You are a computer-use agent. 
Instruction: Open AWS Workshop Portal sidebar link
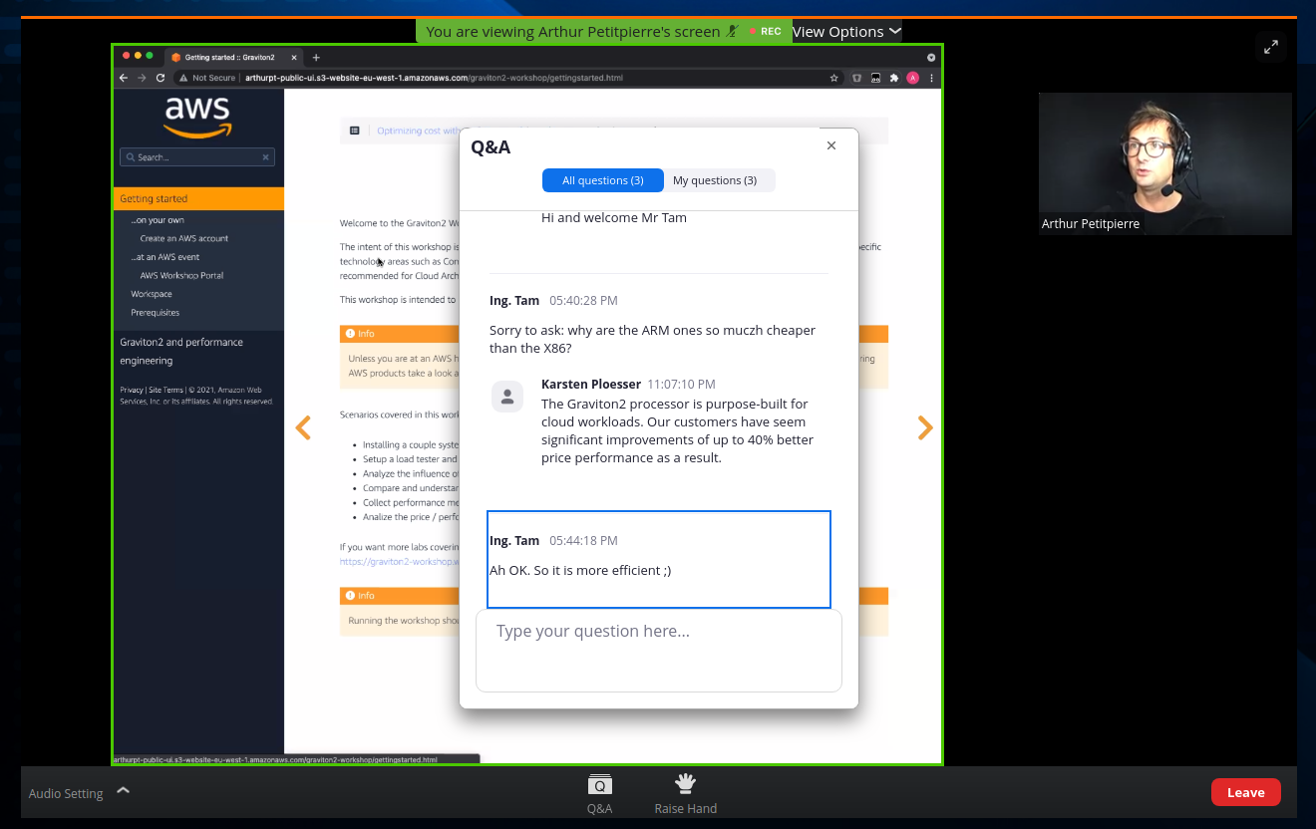181,275
